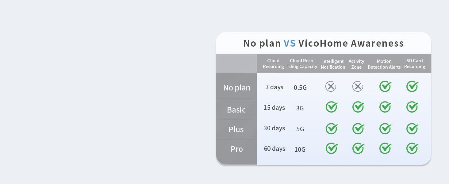Click the Plus plan Intelligent Notification checkmark

(x=332, y=129)
